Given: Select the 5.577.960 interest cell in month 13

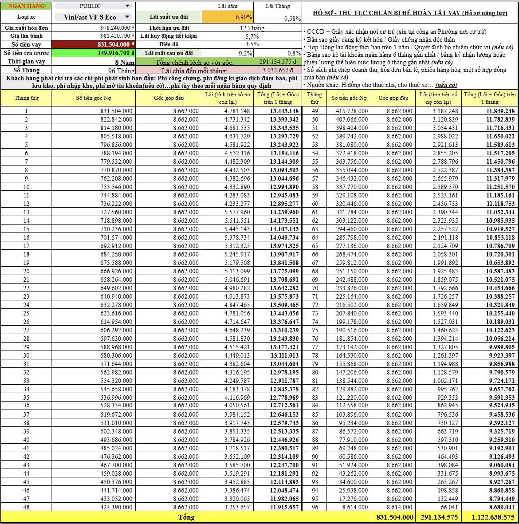Looking at the screenshot, I should tap(228, 212).
